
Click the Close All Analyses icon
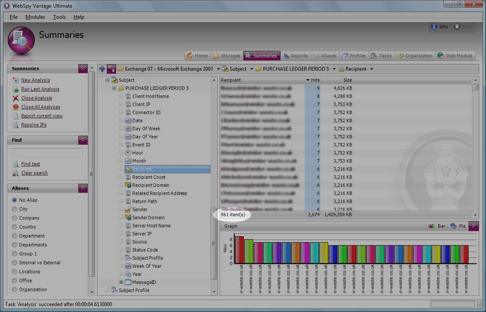(x=15, y=107)
